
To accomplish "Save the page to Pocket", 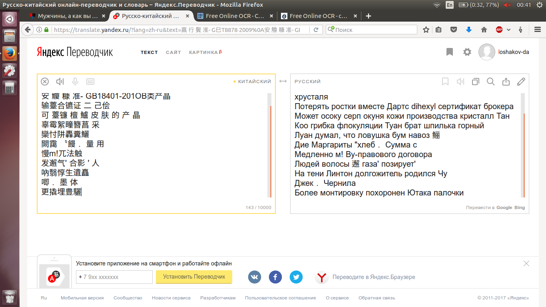I will pyautogui.click(x=454, y=30).
